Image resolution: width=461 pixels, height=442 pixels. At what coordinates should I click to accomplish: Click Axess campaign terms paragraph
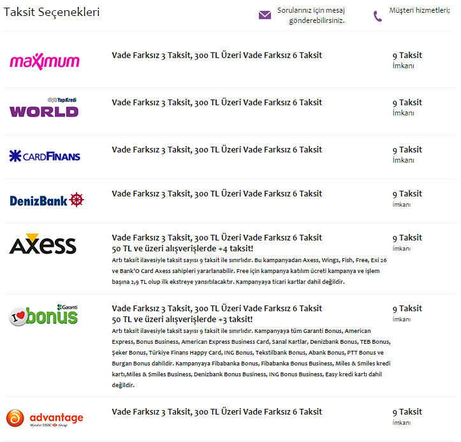[249, 271]
